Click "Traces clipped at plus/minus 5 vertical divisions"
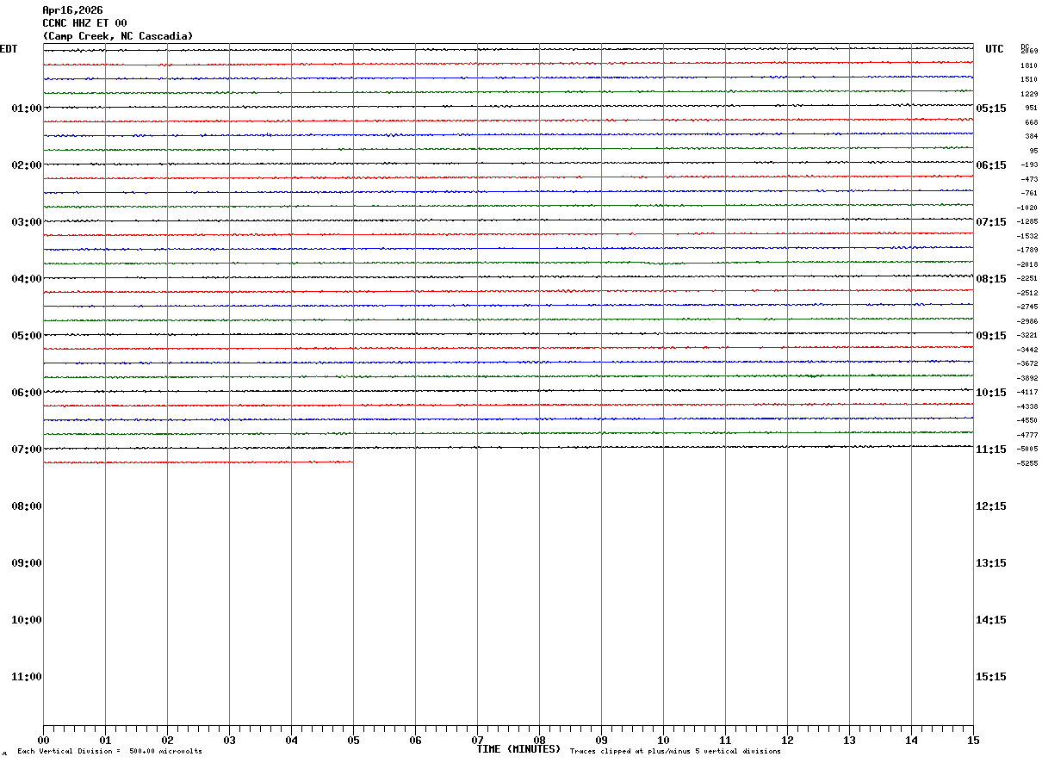Image resolution: width=1042 pixels, height=763 pixels. (675, 752)
